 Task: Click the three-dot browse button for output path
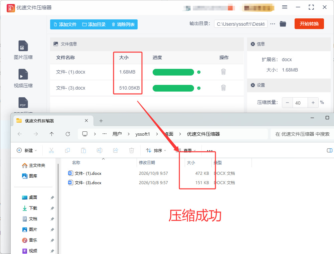point(273,24)
